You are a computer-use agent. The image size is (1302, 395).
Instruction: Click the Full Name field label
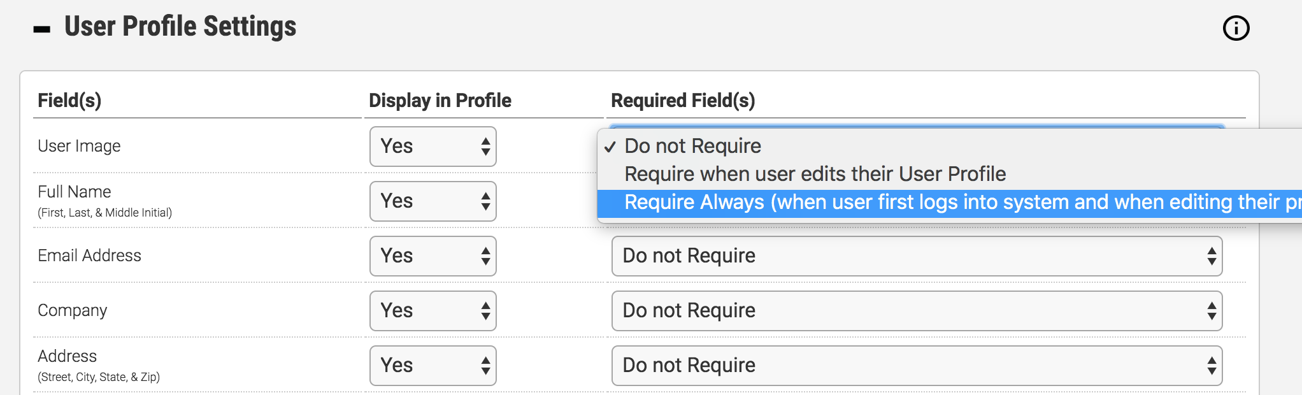tap(74, 192)
